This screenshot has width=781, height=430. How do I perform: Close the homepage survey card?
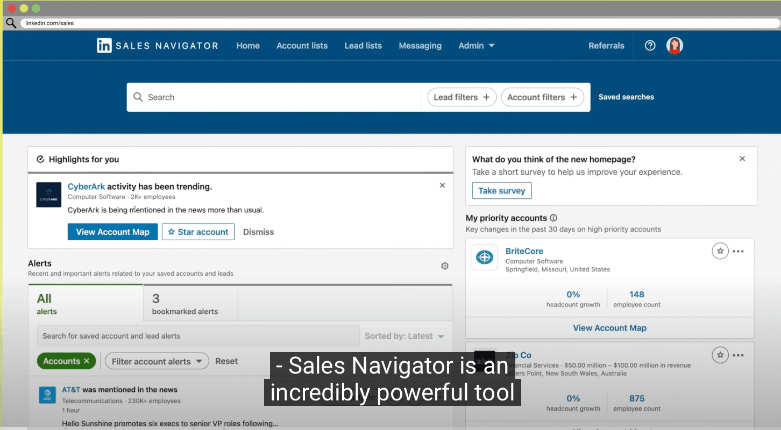click(742, 159)
